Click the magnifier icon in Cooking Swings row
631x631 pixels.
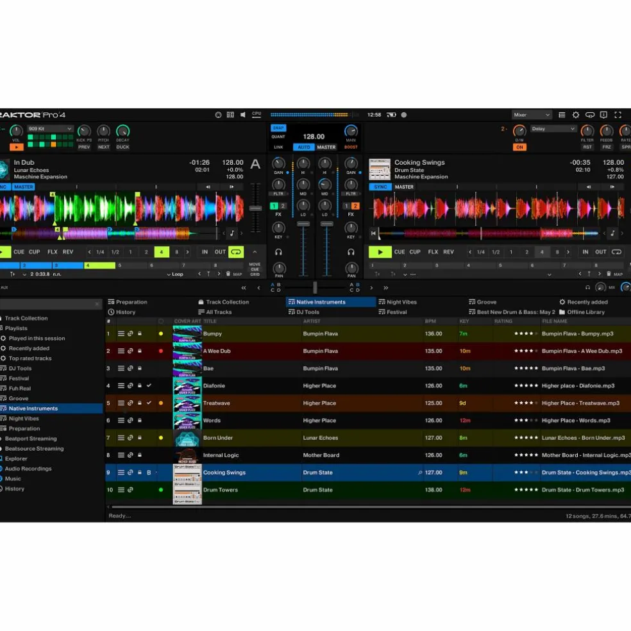420,473
